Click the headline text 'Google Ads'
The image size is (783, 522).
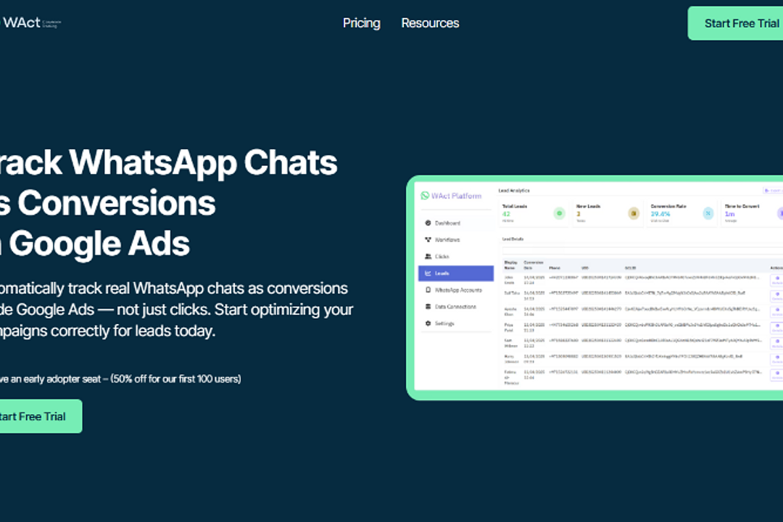coord(99,244)
